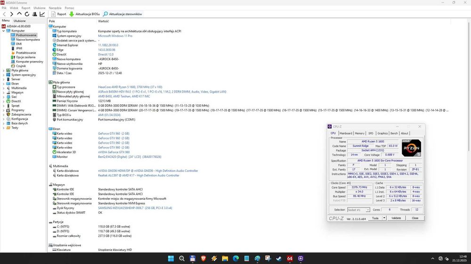Image resolution: width=471 pixels, height=264 pixels.
Task: Refresh the AIDA64 page
Action: (27, 14)
